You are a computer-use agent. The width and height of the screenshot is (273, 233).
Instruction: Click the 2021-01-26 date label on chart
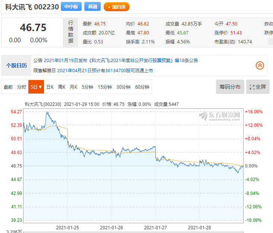(112, 228)
